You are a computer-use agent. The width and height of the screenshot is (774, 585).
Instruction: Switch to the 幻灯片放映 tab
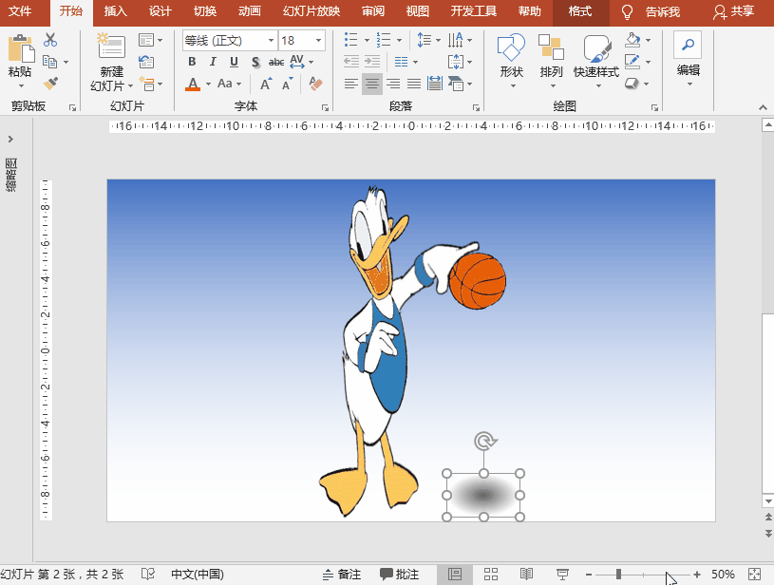point(311,10)
